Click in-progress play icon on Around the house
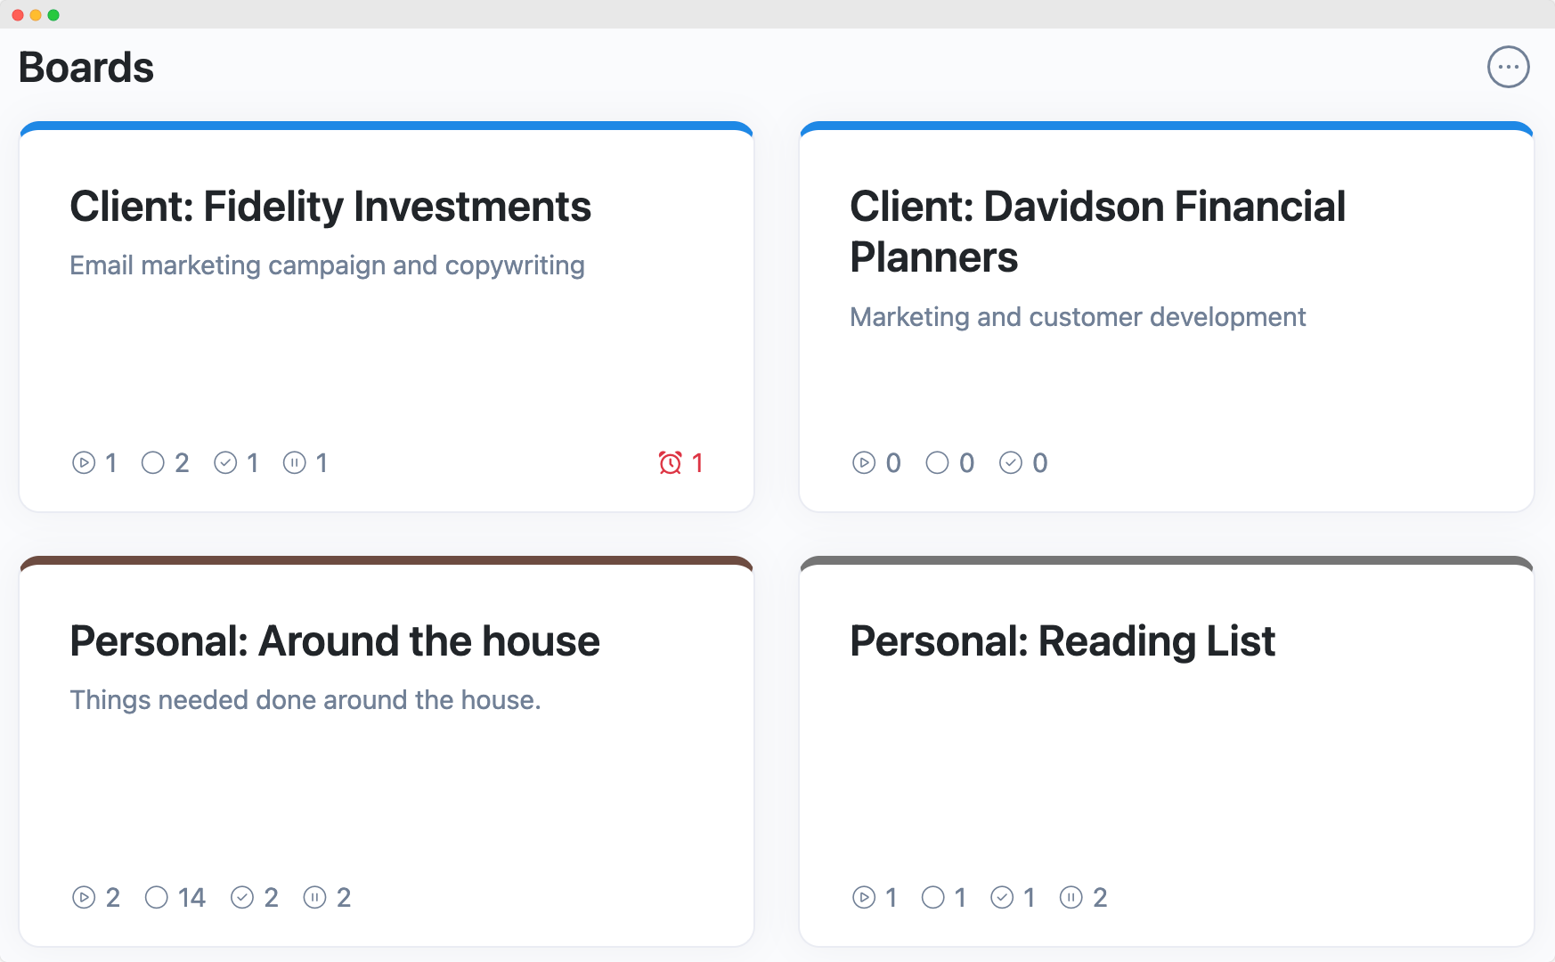 point(84,898)
